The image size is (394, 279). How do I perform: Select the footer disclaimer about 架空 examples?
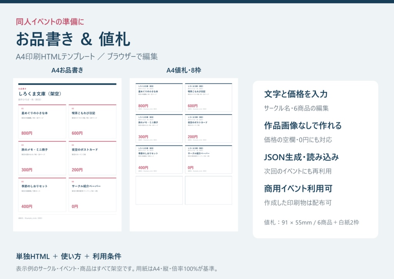coord(117,269)
